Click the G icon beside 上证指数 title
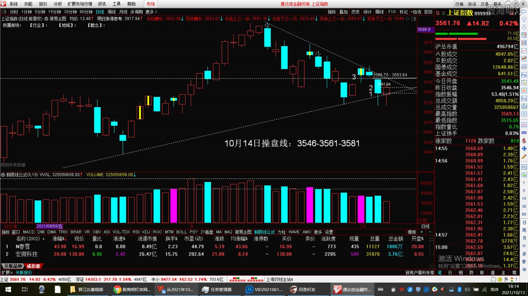The width and height of the screenshot is (528, 296). click(438, 13)
